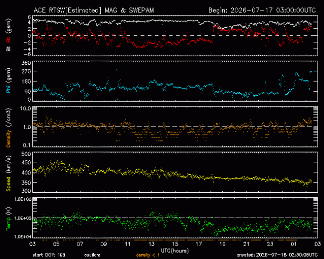Click the '23' hour tick label
Viewport: 324px width, 259px height.
click(270, 244)
